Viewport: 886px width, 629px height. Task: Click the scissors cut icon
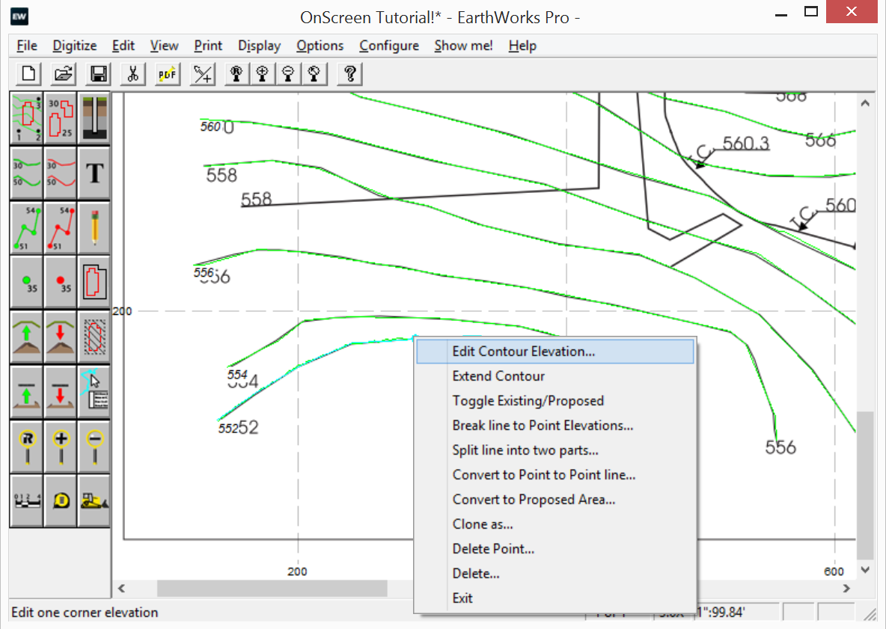click(133, 74)
